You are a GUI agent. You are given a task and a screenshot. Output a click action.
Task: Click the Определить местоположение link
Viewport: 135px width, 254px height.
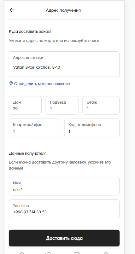42,84
